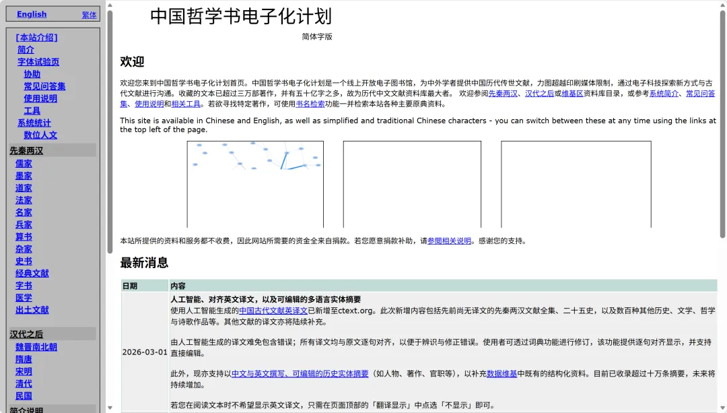Select the 汉代之后 section heading
Image resolution: width=727 pixels, height=413 pixels.
coord(26,335)
